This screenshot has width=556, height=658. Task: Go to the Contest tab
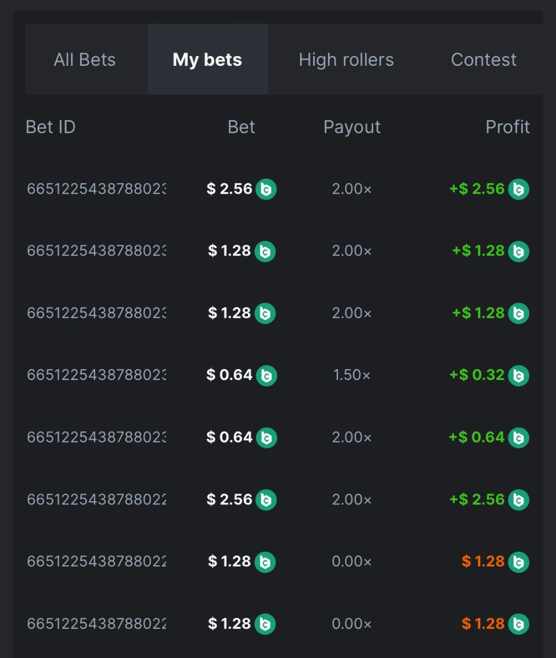[x=483, y=59]
